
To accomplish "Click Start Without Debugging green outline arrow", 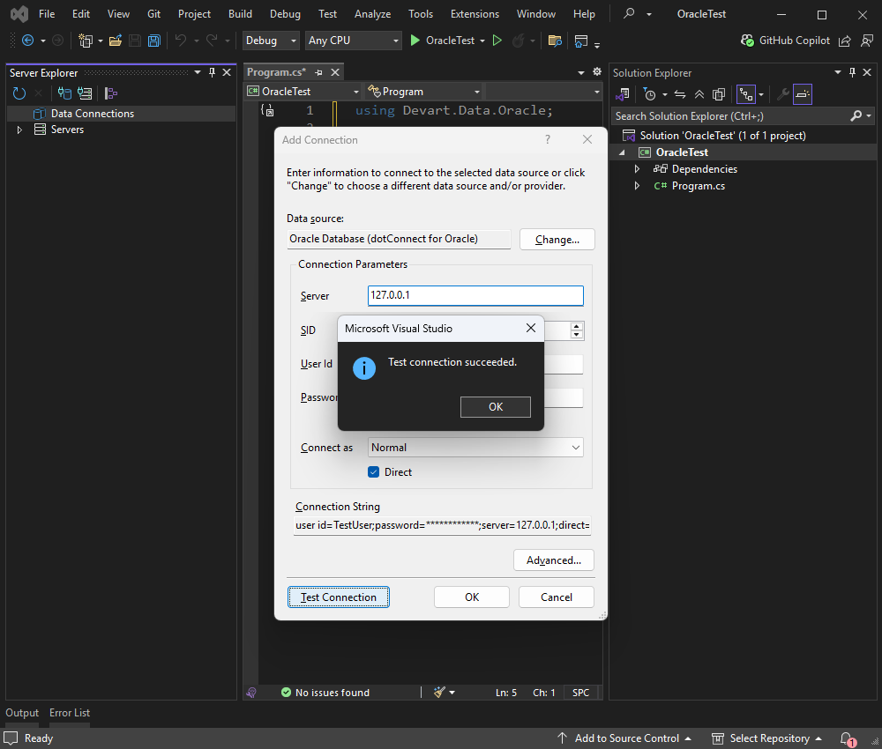I will [497, 41].
